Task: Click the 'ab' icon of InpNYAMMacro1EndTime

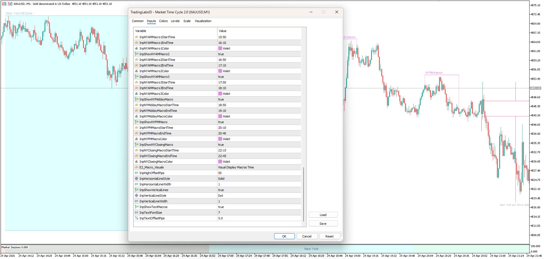Action: (x=136, y=43)
